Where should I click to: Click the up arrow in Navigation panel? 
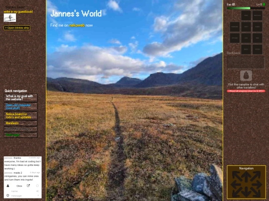[x=246, y=177]
